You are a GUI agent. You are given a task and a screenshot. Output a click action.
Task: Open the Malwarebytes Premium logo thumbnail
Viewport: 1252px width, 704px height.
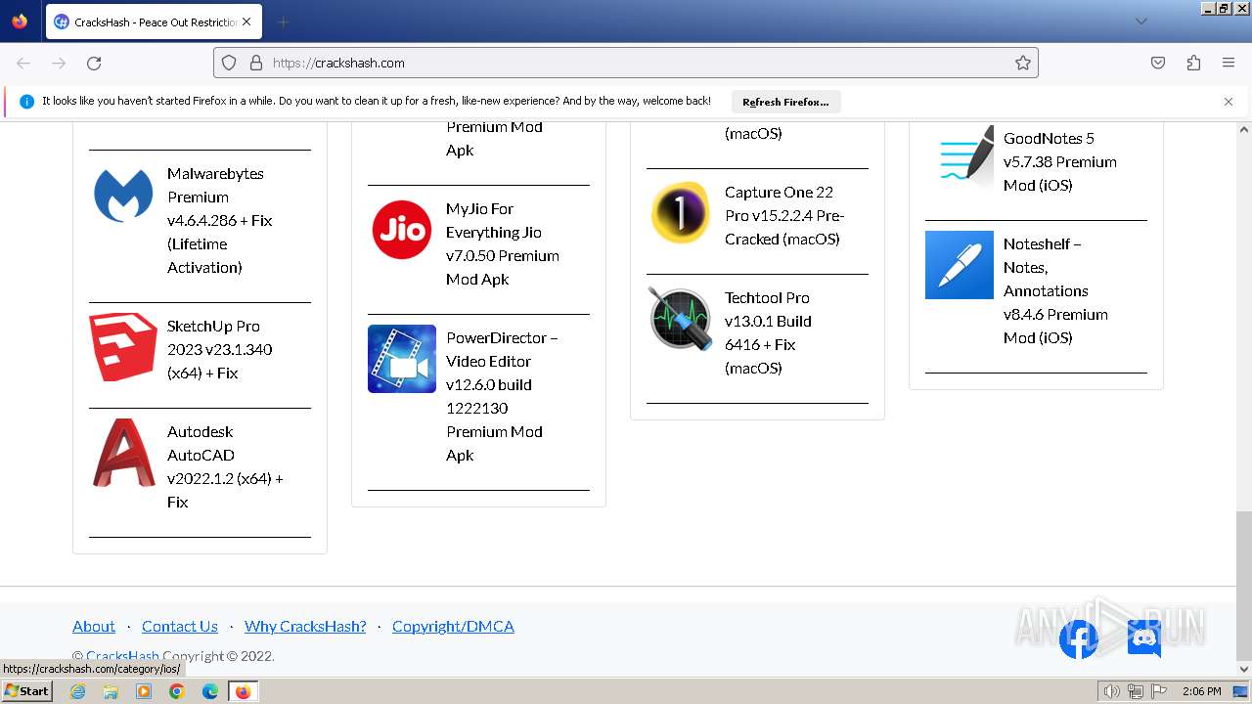123,195
